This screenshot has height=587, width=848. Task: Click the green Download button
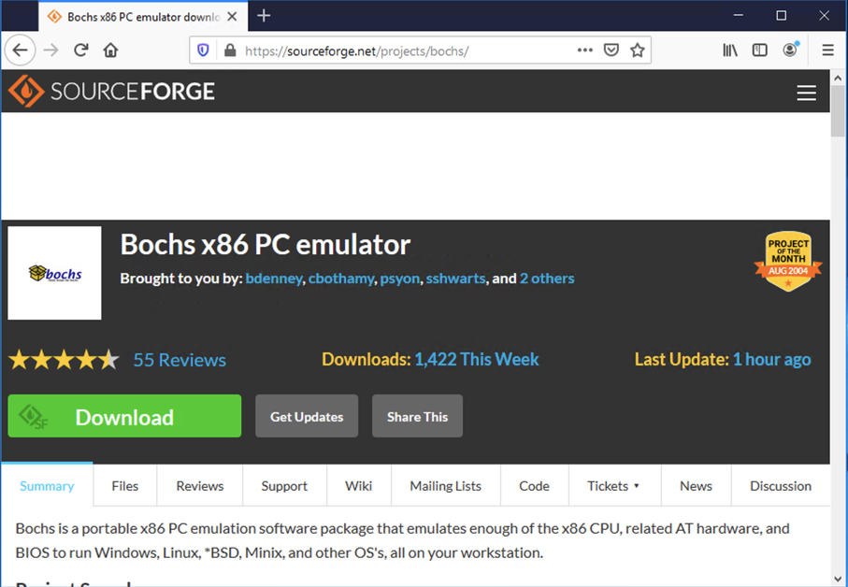124,416
